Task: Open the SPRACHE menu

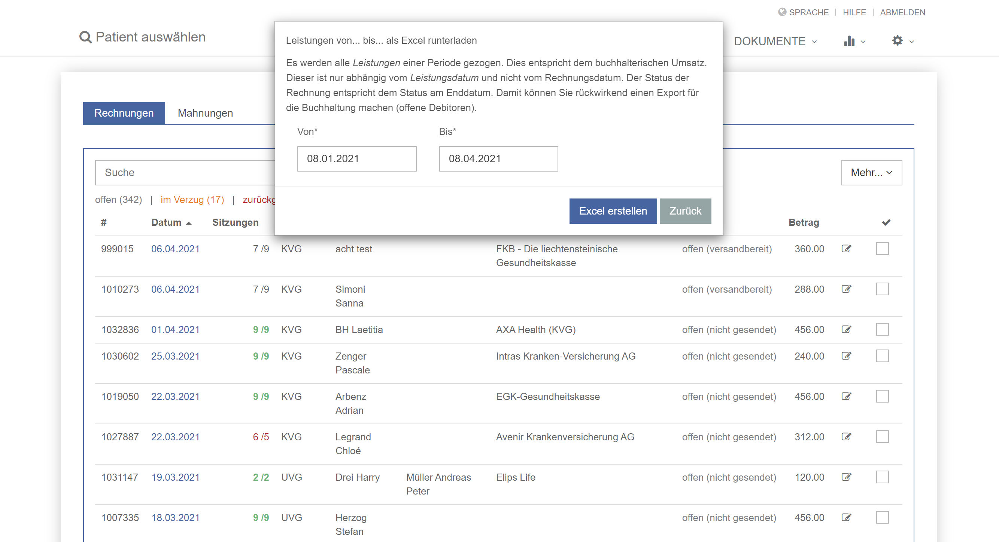Action: tap(808, 12)
